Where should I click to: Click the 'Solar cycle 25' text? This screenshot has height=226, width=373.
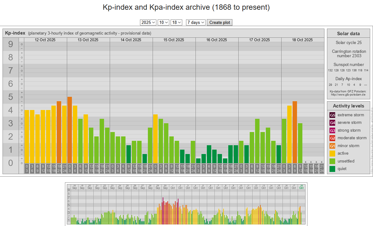point(348,42)
